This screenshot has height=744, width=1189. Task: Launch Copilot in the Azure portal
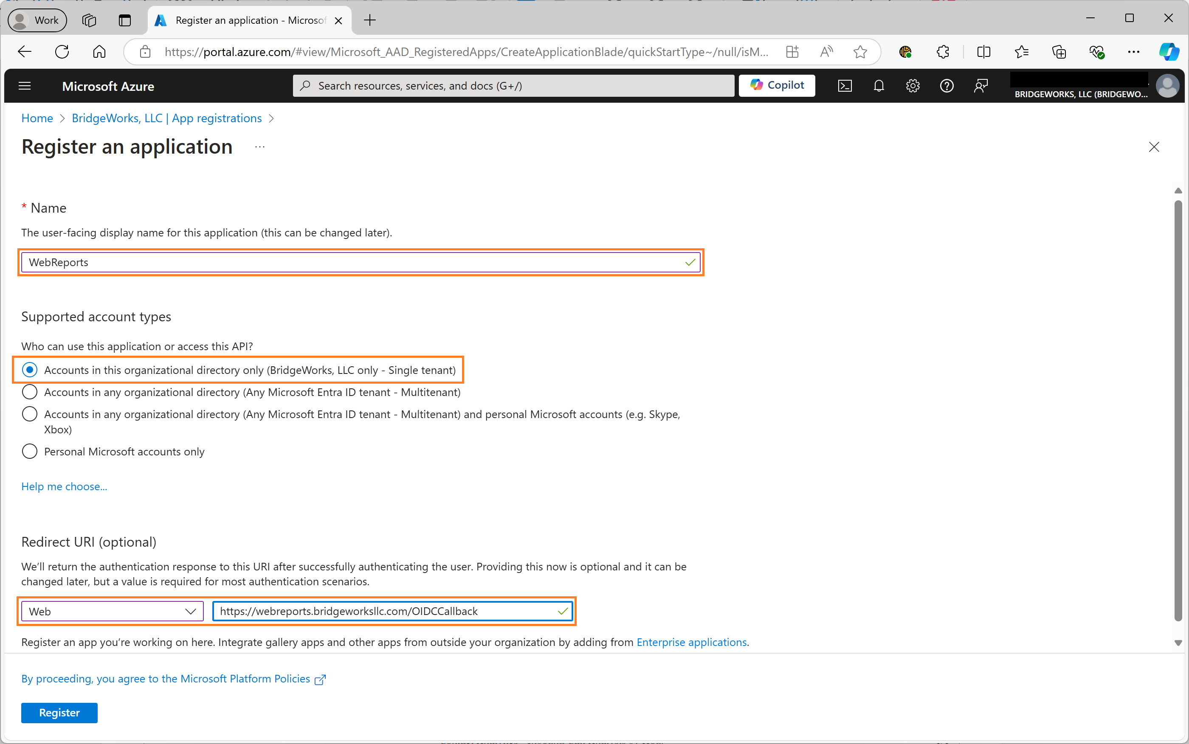tap(777, 85)
